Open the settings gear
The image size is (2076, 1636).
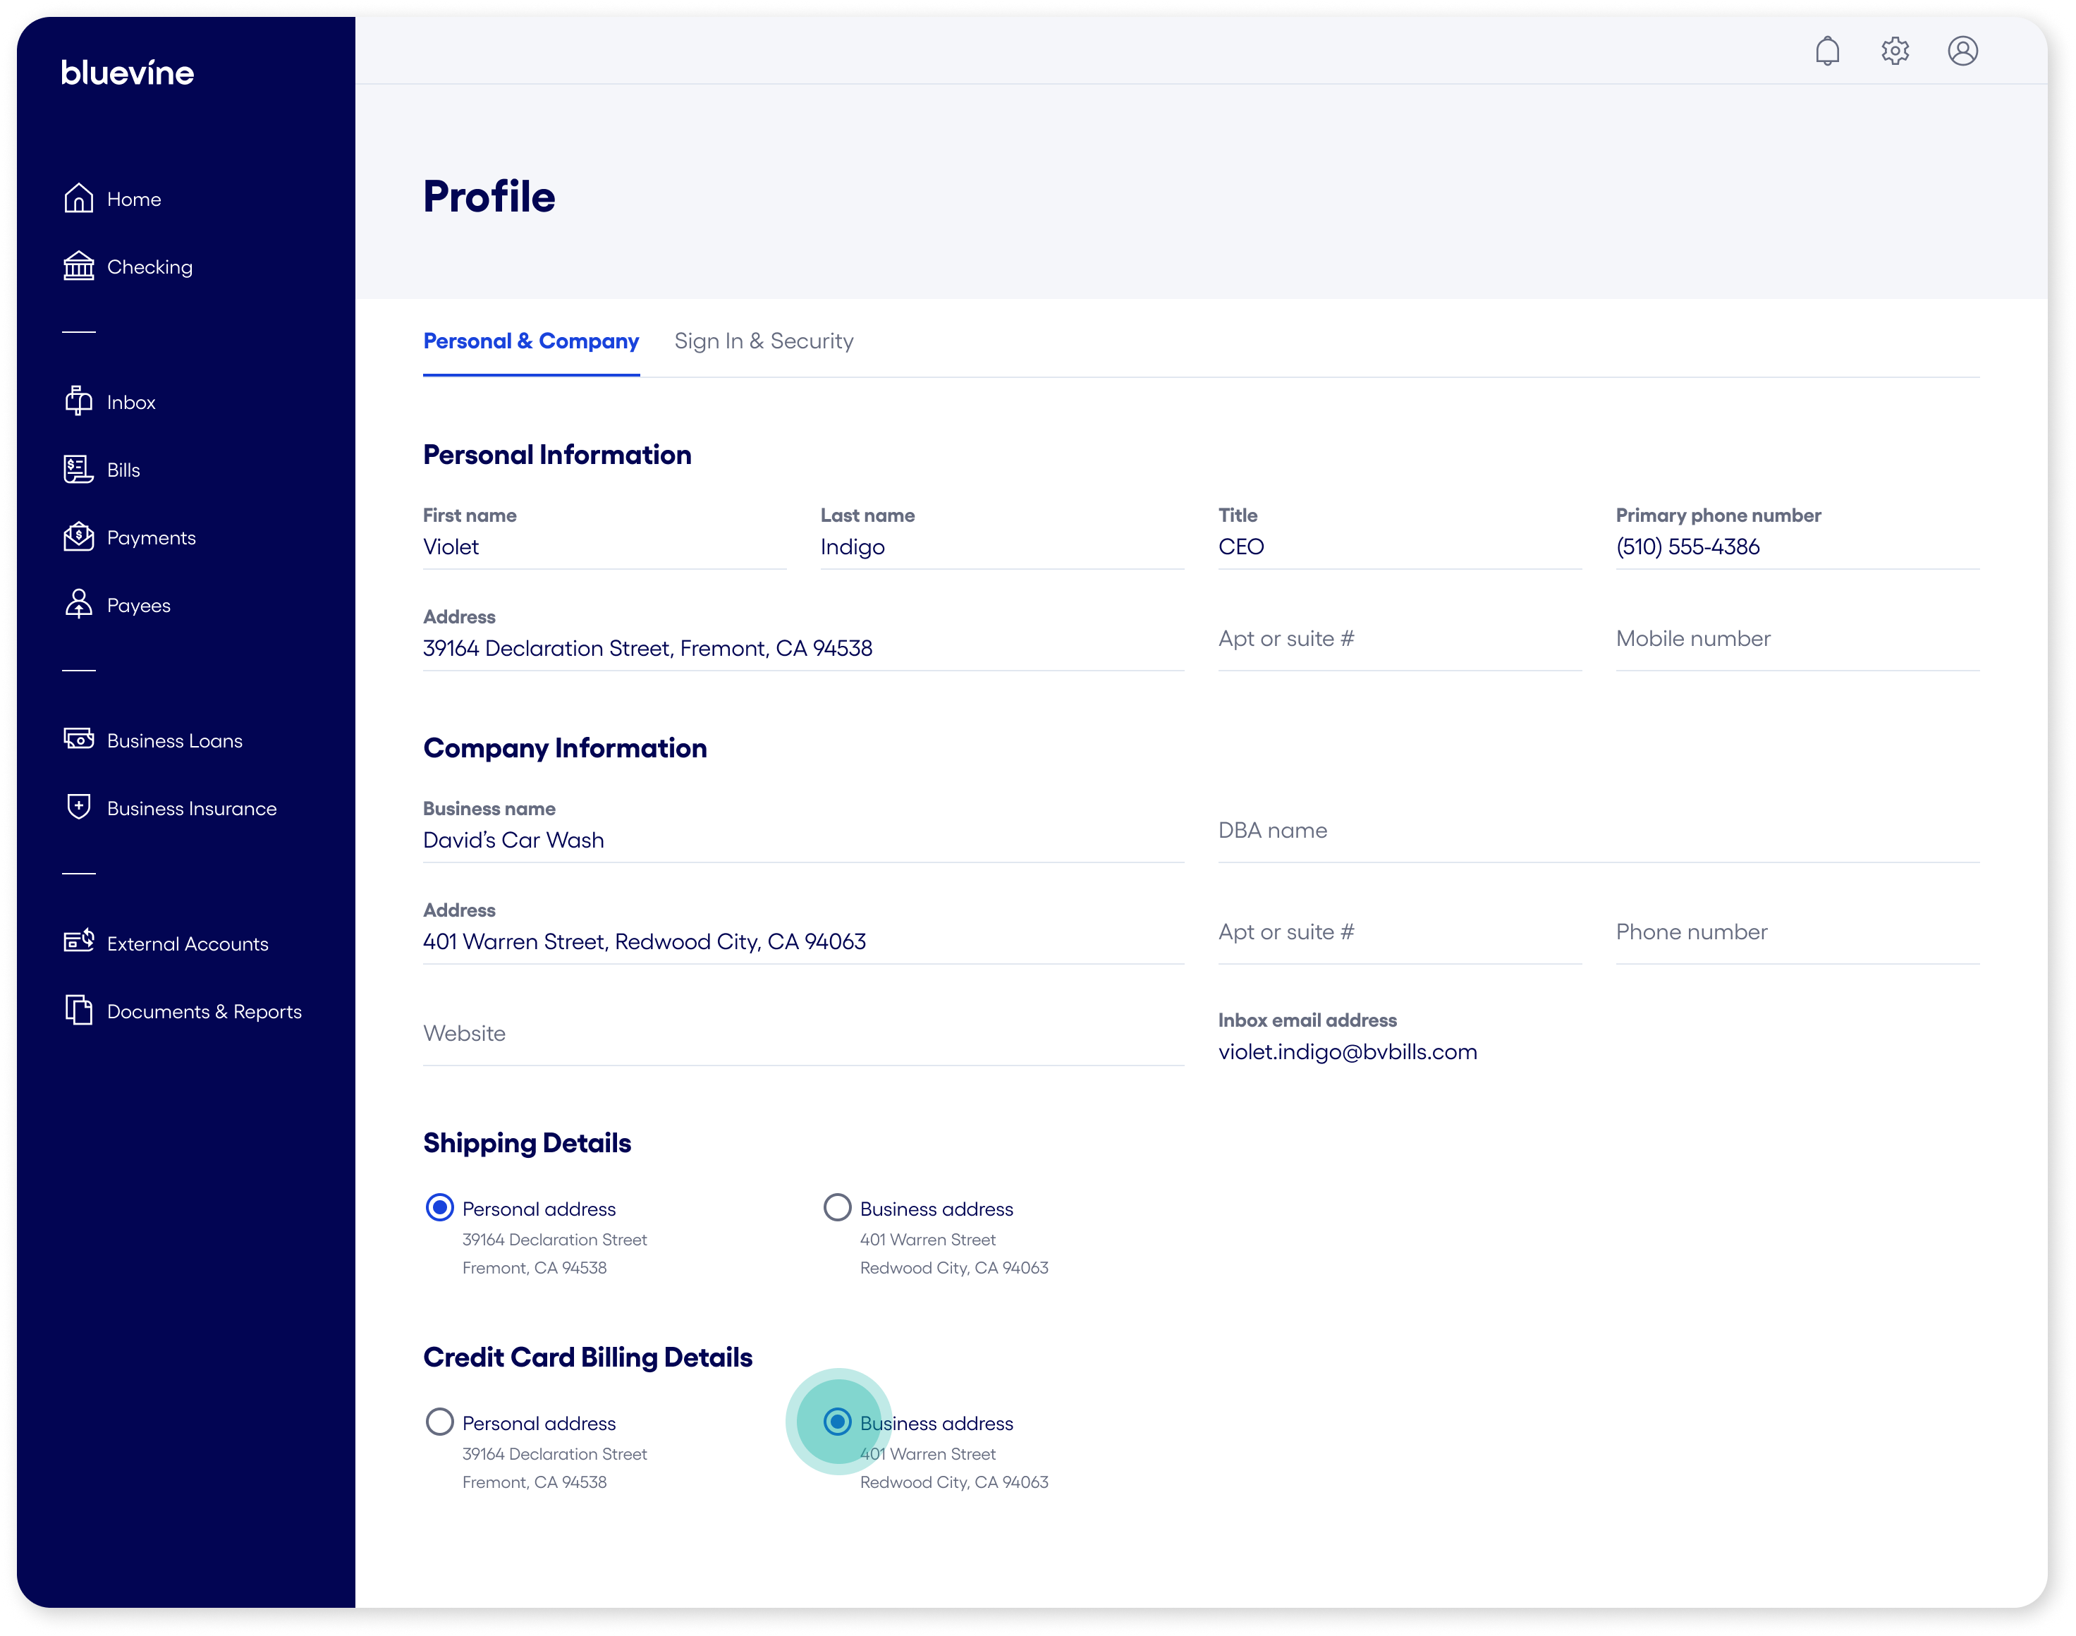click(1895, 50)
